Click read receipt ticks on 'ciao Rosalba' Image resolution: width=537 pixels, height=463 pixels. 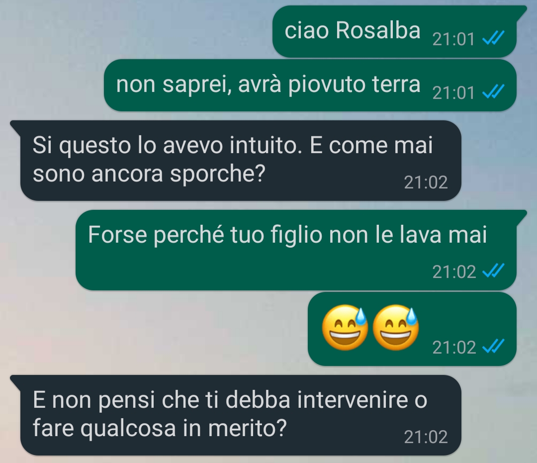[x=493, y=38]
